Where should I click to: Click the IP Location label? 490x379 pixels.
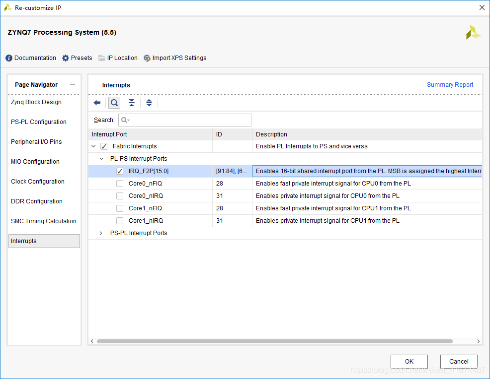click(122, 58)
